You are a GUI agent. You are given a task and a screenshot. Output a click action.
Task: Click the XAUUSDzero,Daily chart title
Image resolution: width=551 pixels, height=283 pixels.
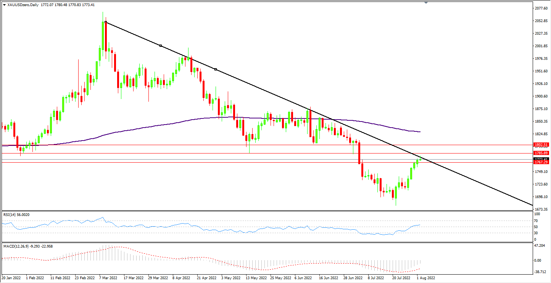(x=23, y=5)
